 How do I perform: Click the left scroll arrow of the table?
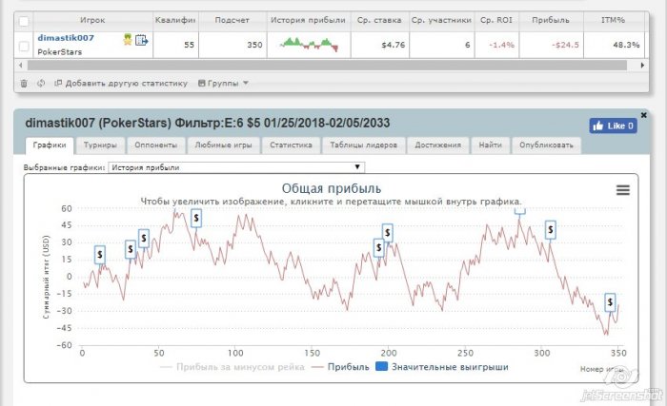(20, 66)
